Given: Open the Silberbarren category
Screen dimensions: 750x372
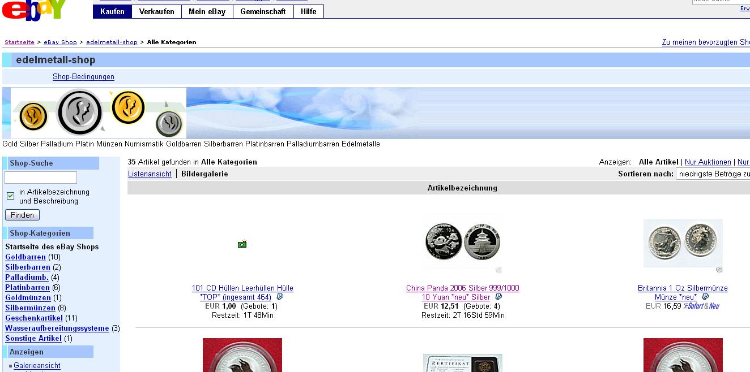Looking at the screenshot, I should tap(28, 267).
